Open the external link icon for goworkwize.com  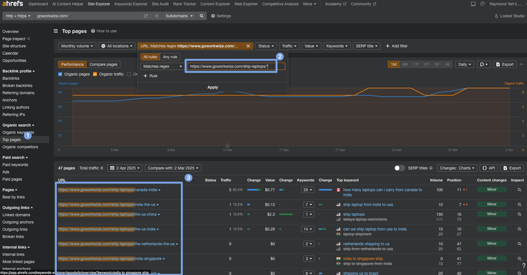click(145, 16)
